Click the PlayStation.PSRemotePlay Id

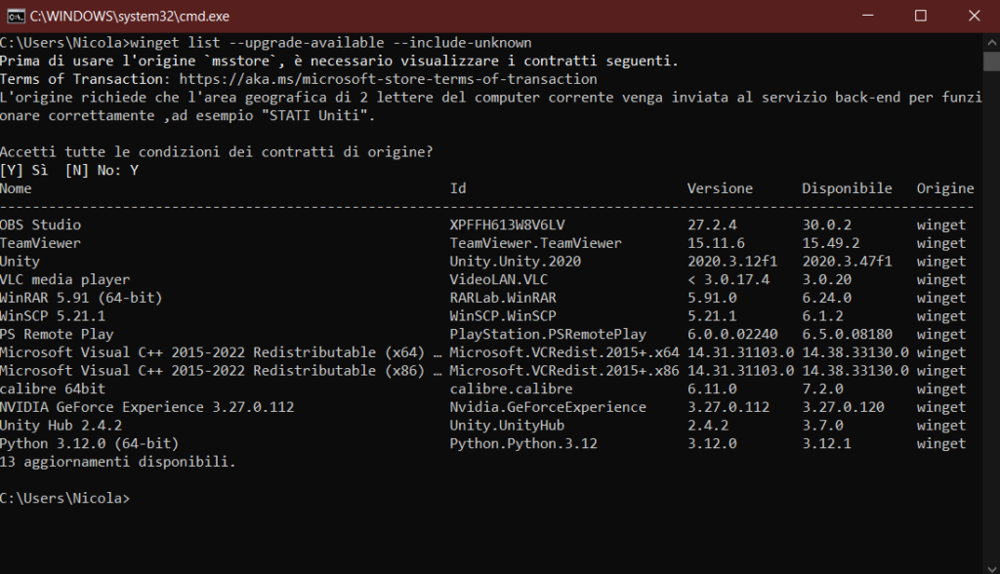point(548,334)
